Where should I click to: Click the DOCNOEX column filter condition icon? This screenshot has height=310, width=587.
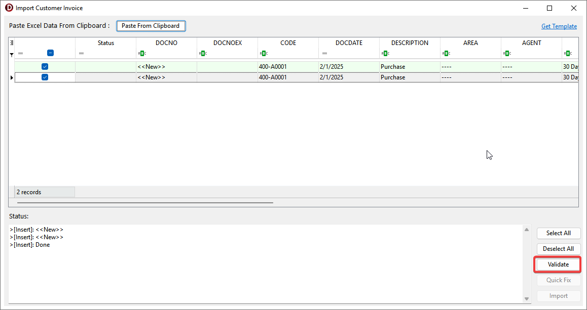pyautogui.click(x=202, y=53)
